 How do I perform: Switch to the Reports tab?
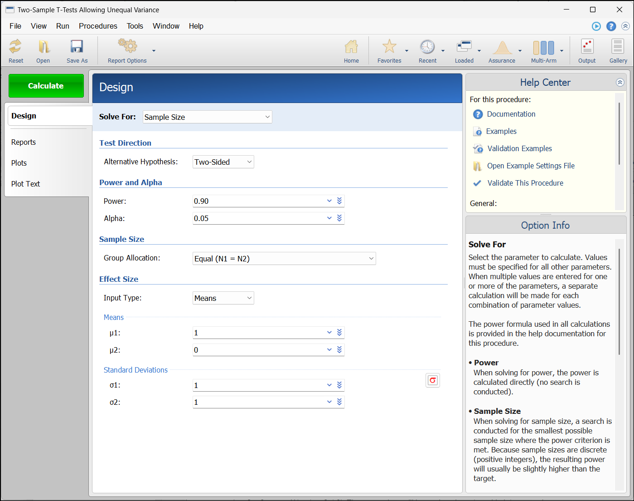point(24,142)
